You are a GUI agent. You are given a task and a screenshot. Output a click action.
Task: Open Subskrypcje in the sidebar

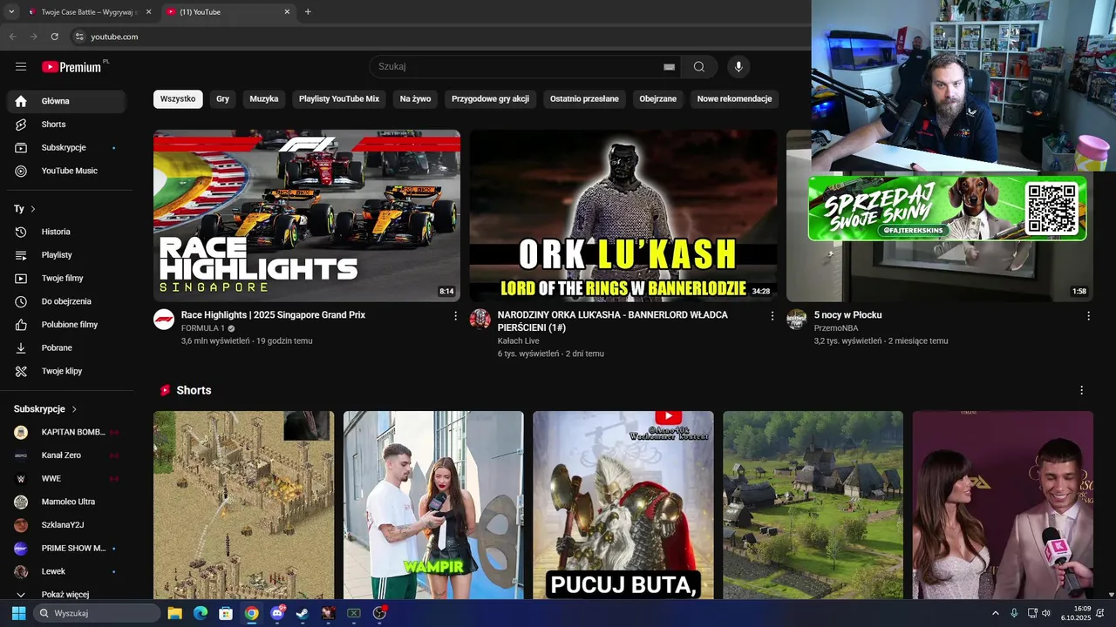66,147
